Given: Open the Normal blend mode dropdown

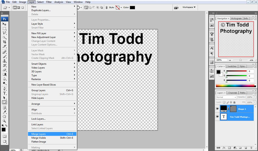Looking at the screenshot, I should click(x=226, y=97).
